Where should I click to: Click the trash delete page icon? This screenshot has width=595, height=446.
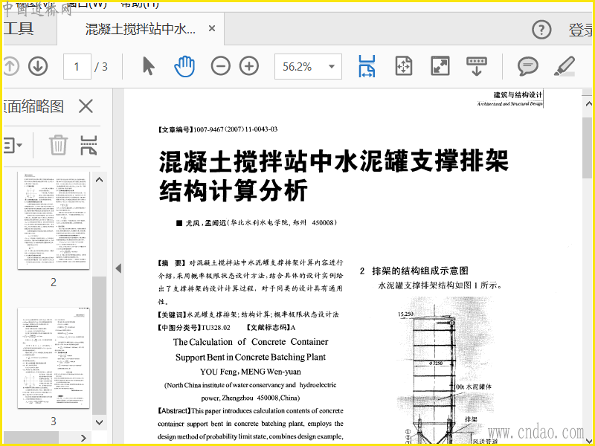click(58, 145)
